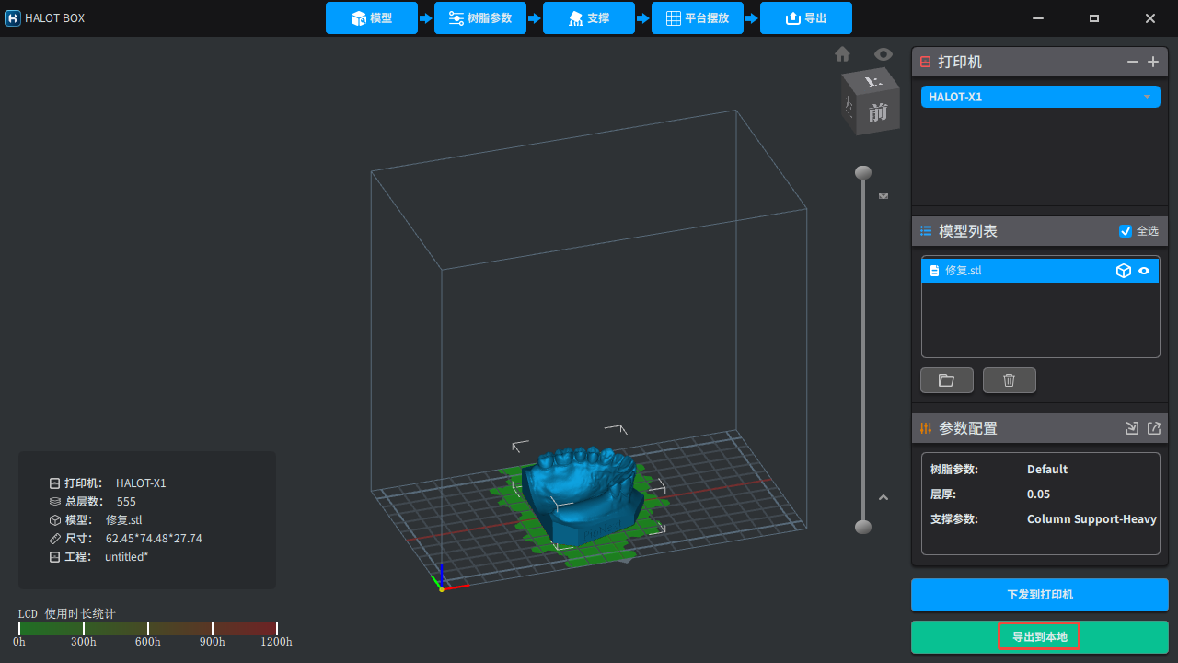Viewport: 1178px width, 663px height.
Task: Click the 打印机 panel header title
Action: coord(960,62)
